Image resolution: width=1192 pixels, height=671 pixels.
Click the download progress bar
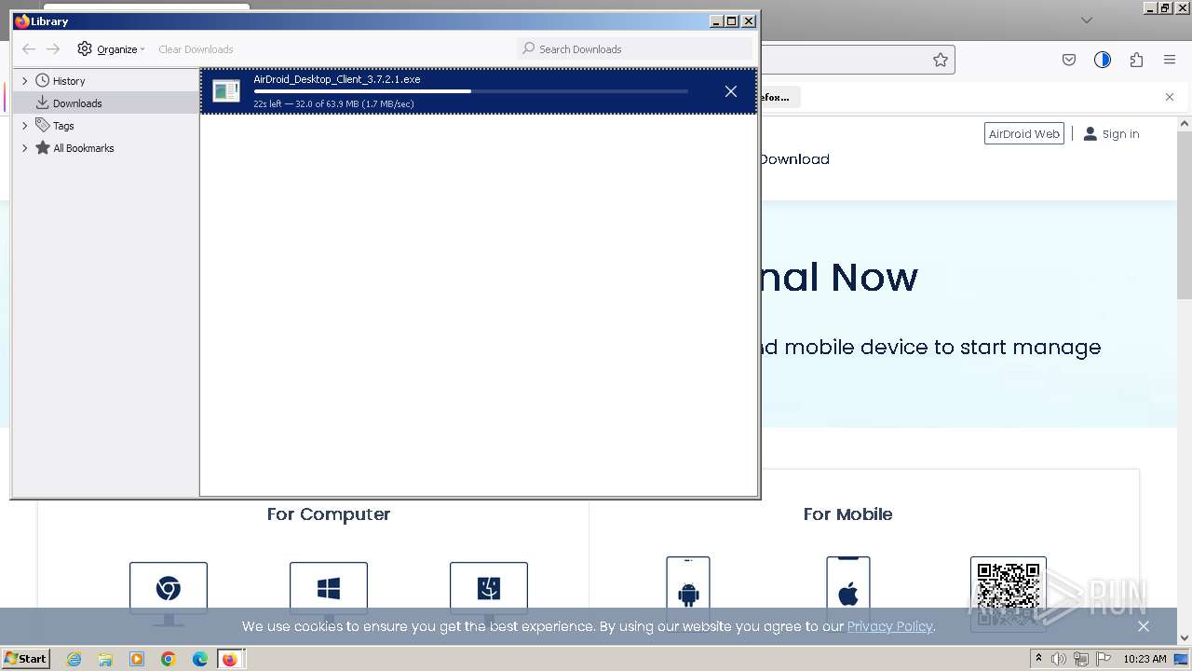(x=470, y=91)
